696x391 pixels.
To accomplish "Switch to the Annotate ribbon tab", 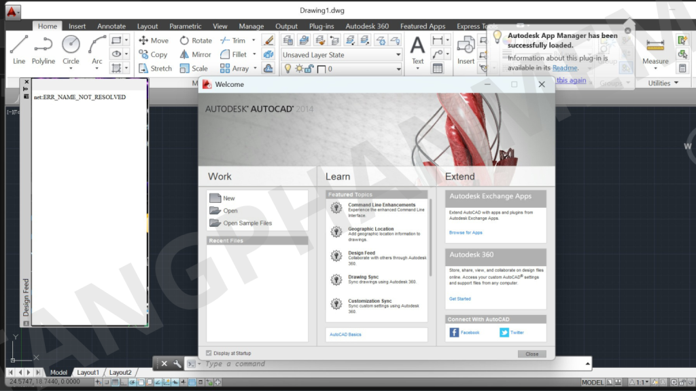I will [x=111, y=26].
